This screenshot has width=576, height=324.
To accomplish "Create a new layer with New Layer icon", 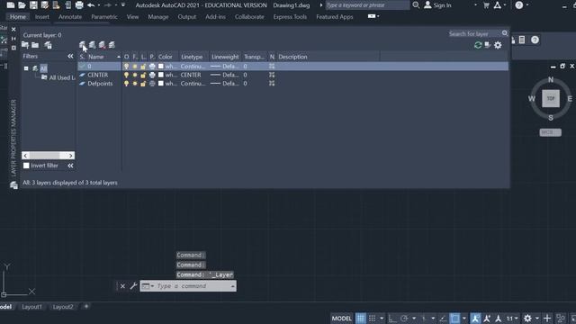I will coord(82,45).
